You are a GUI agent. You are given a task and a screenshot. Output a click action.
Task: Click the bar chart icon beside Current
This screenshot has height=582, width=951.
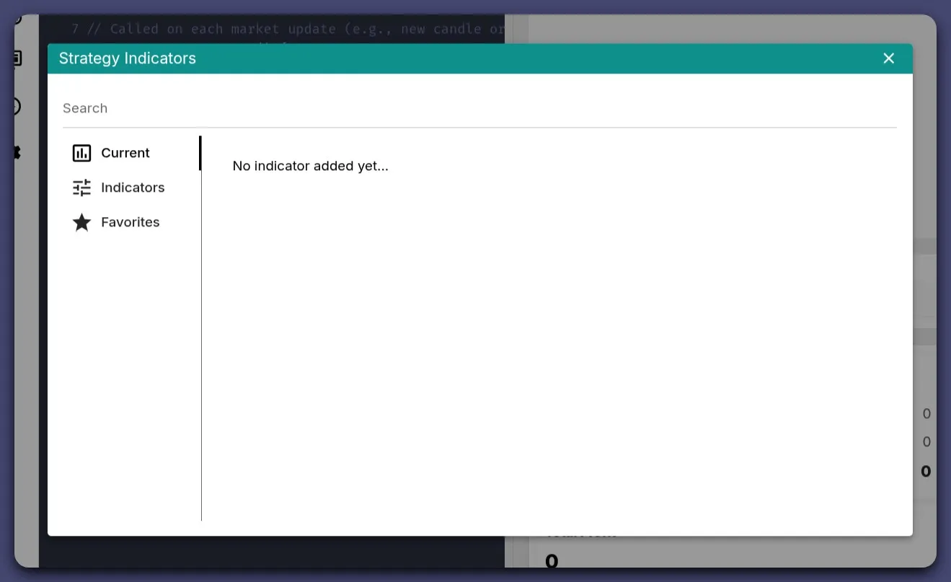click(x=81, y=153)
